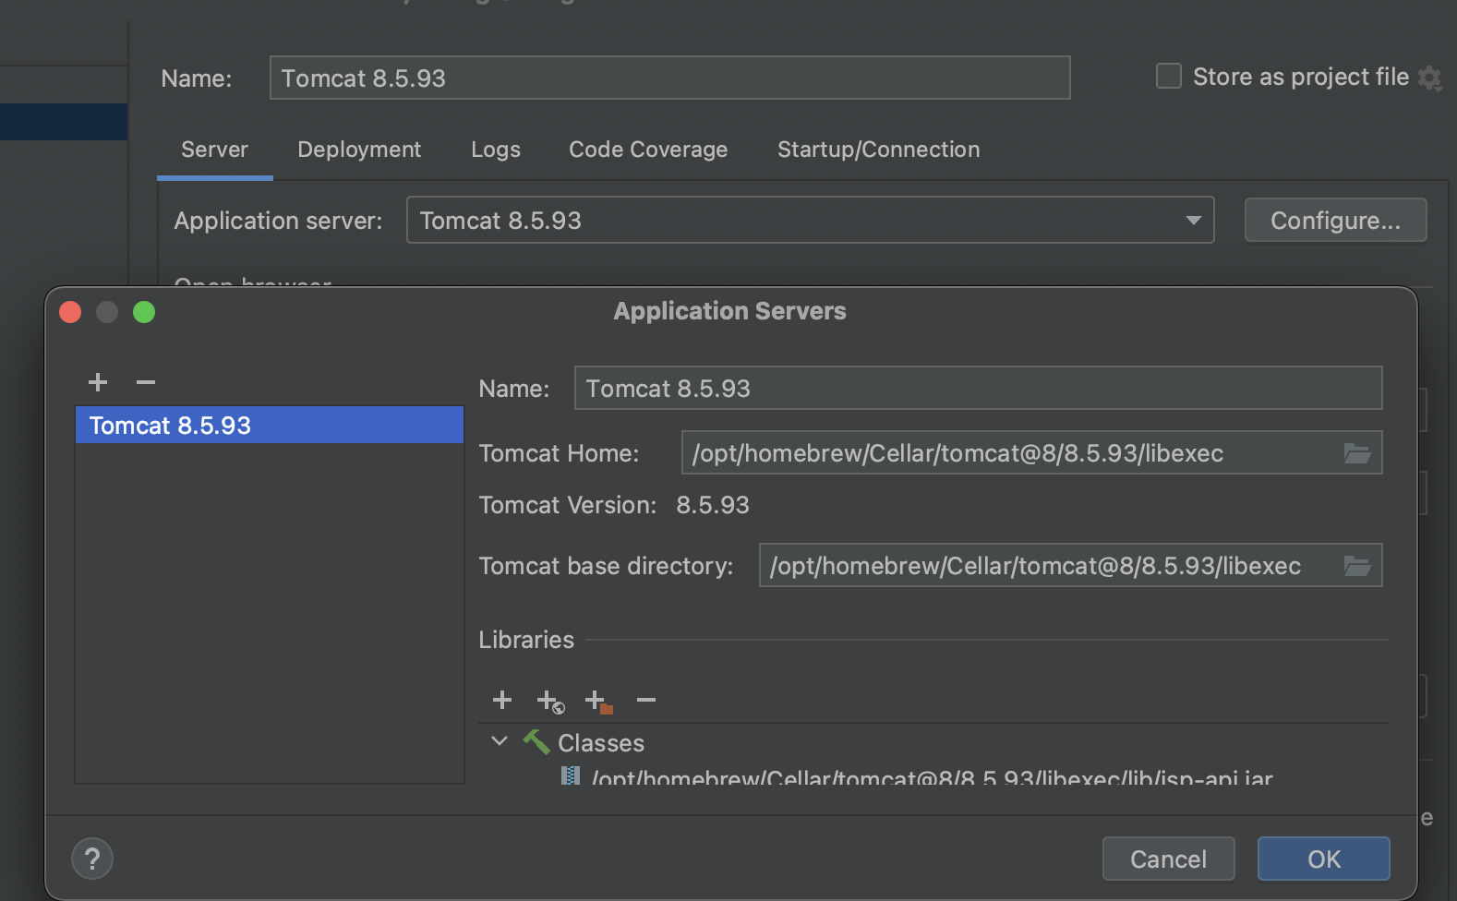Viewport: 1457px width, 901px height.
Task: Switch to the Deployment tab
Action: pos(359,150)
